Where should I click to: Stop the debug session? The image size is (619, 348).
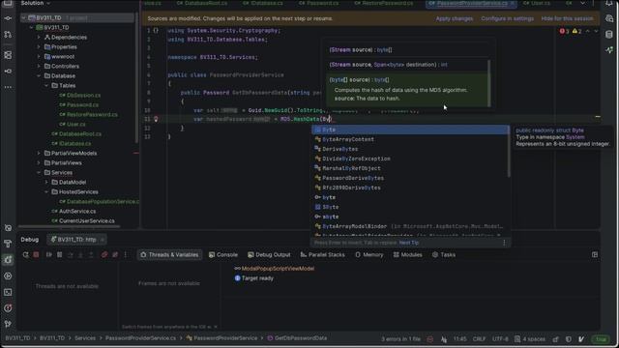click(37, 255)
